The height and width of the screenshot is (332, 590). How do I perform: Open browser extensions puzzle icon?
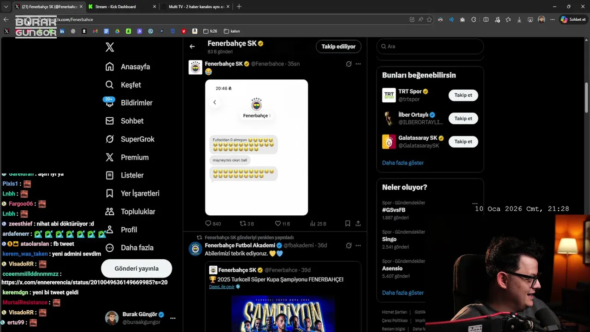coord(473,19)
